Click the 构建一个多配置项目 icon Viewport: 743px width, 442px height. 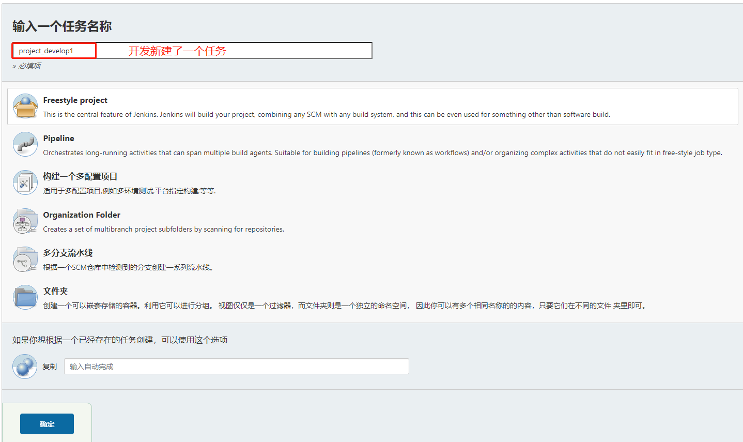click(25, 182)
